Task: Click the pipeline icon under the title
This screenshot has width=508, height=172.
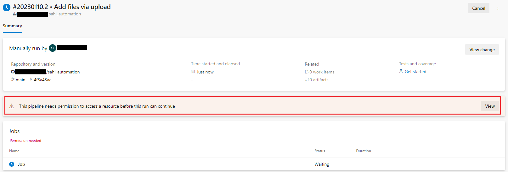Action: pos(14,14)
